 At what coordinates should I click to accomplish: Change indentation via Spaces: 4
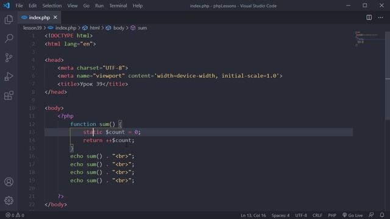[280, 215]
